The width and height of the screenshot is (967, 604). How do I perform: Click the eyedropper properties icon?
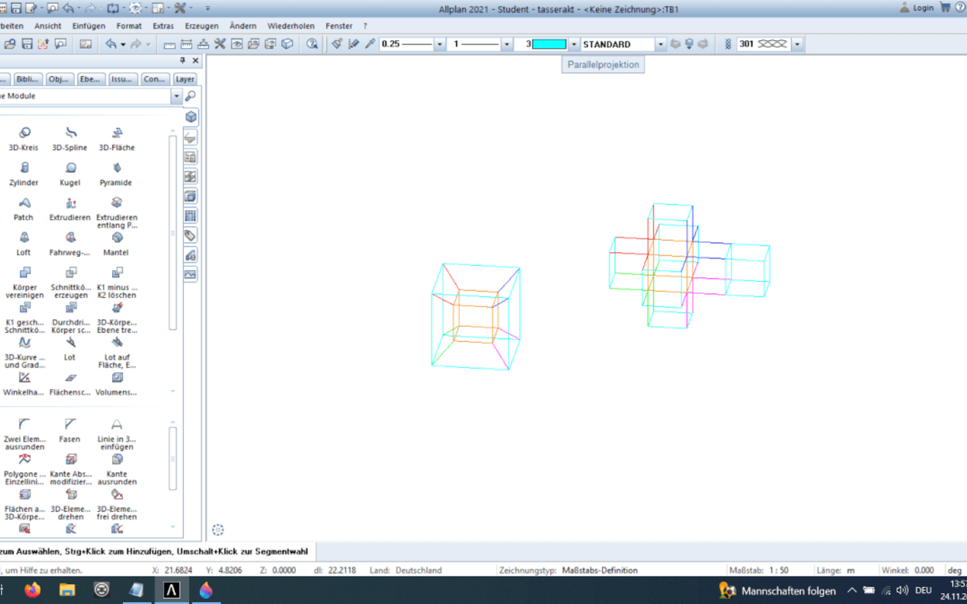click(370, 44)
